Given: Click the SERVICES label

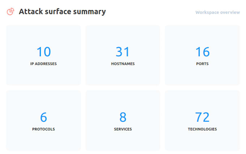Looking at the screenshot, I should [123, 129].
